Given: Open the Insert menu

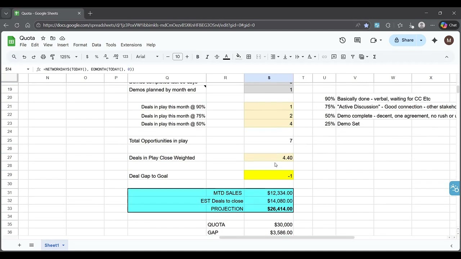Looking at the screenshot, I should (x=63, y=45).
